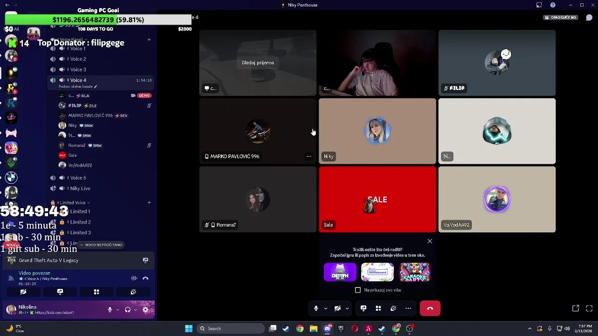Open soundboard button in voice panel
Image resolution: width=598 pixels, height=336 pixels.
[133, 292]
